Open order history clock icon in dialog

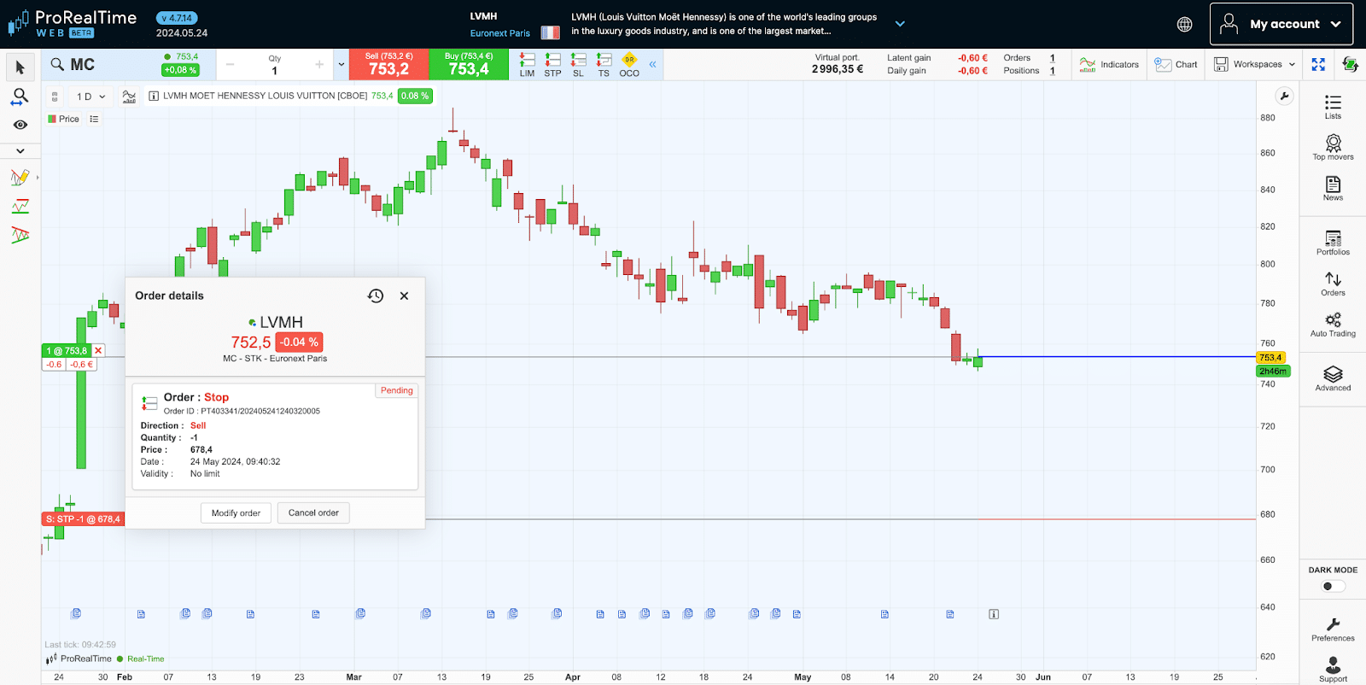tap(376, 296)
